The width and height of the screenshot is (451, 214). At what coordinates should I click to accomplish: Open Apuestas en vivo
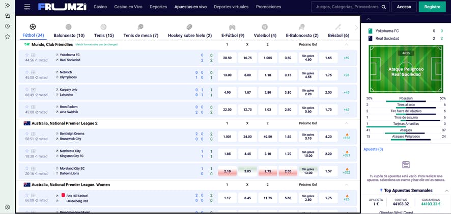pyautogui.click(x=190, y=7)
